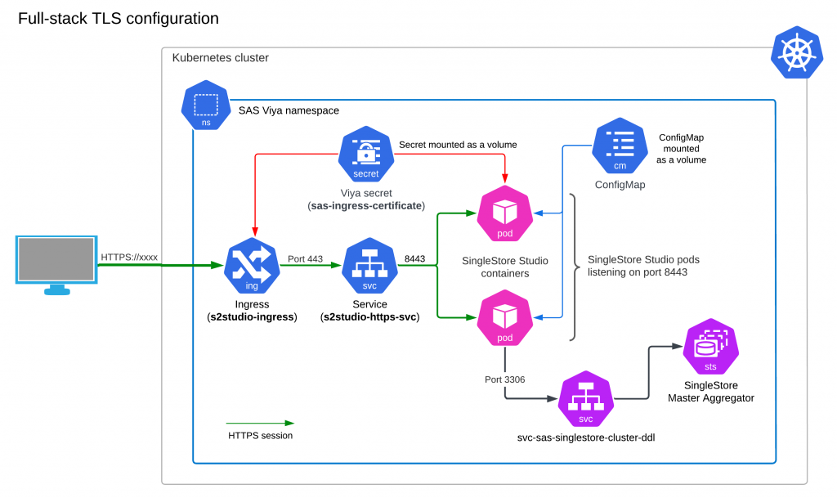Image resolution: width=837 pixels, height=498 pixels.
Task: Click the green HTTPS session legend arrow
Action: 260,424
